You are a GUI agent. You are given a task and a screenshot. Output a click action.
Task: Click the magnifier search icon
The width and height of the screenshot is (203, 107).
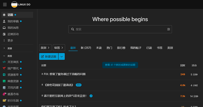73,29
